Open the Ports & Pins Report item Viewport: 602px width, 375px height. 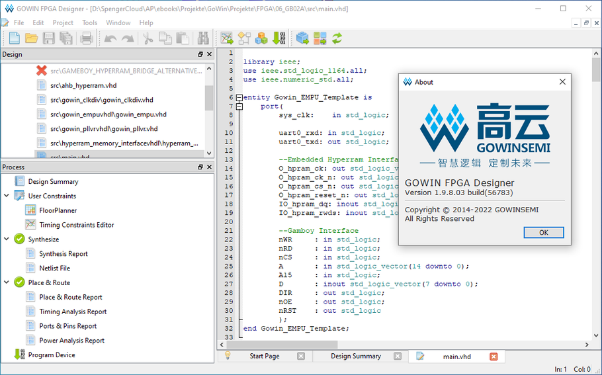pyautogui.click(x=68, y=326)
